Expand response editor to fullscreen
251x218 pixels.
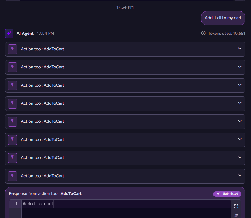(236, 206)
